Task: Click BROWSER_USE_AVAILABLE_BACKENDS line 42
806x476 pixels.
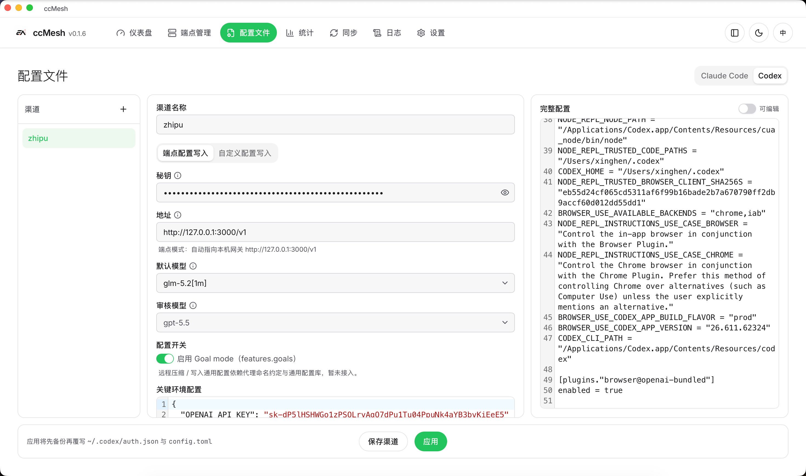Action: pyautogui.click(x=662, y=213)
